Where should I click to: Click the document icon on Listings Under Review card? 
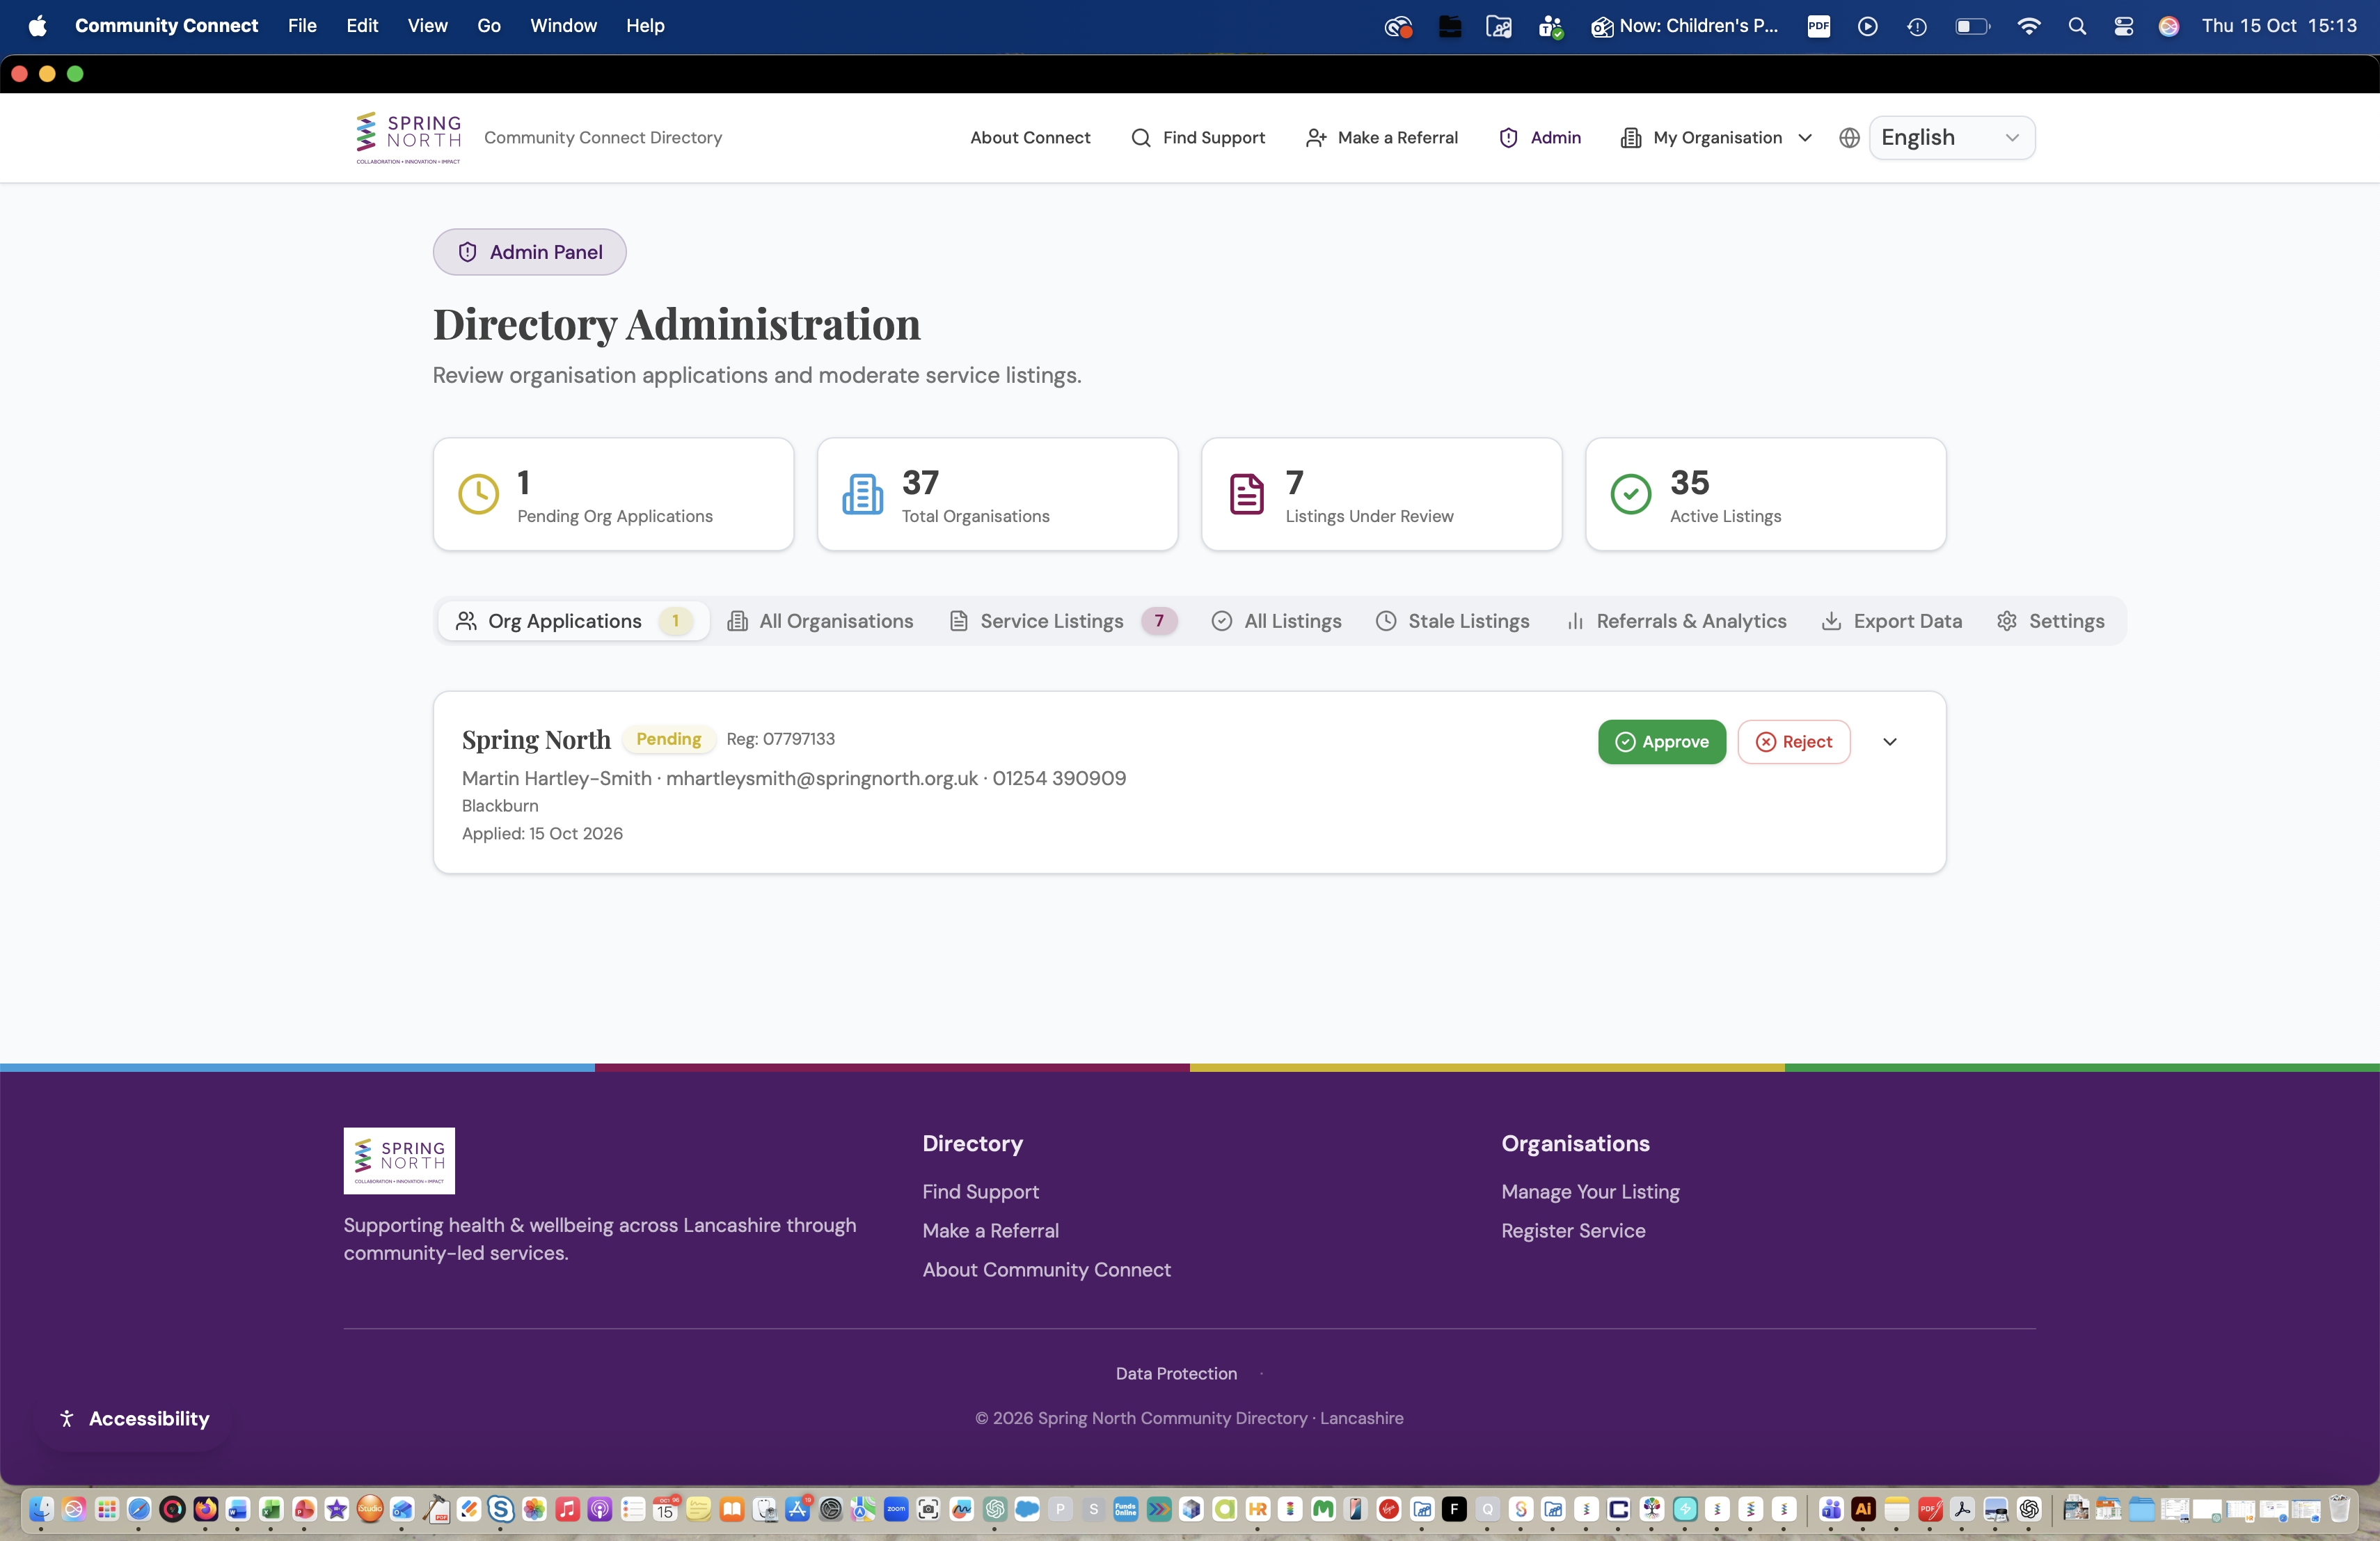1246,494
